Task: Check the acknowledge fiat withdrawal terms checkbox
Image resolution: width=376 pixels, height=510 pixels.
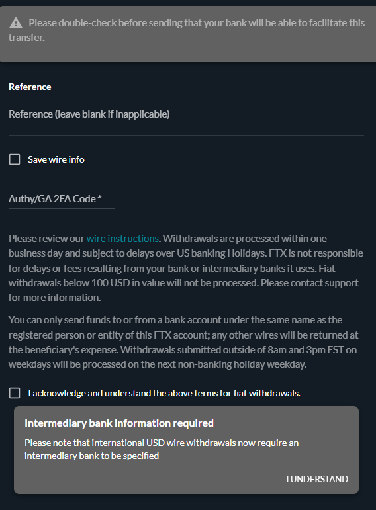Action: tap(15, 393)
